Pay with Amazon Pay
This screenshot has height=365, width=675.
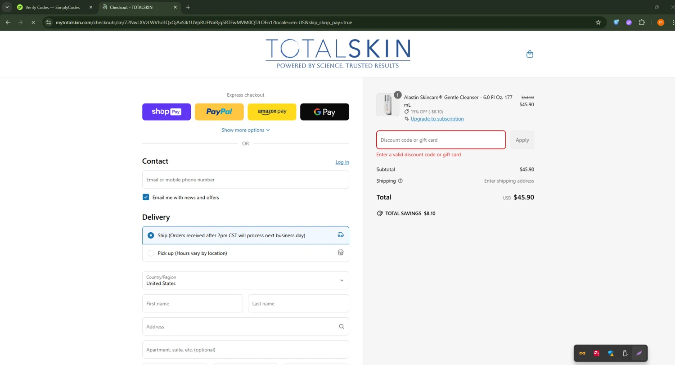click(272, 112)
